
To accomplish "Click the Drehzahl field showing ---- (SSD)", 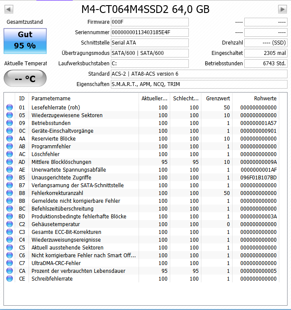I will 266,43.
